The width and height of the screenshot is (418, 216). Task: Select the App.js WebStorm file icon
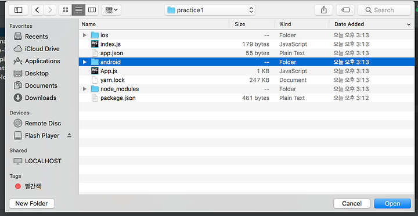tap(95, 71)
